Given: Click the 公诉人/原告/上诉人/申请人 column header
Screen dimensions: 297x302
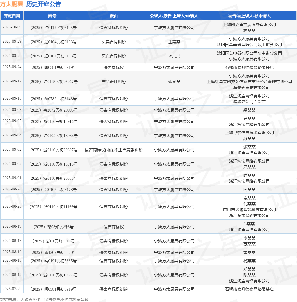Looking at the screenshot, I should click(x=174, y=16).
